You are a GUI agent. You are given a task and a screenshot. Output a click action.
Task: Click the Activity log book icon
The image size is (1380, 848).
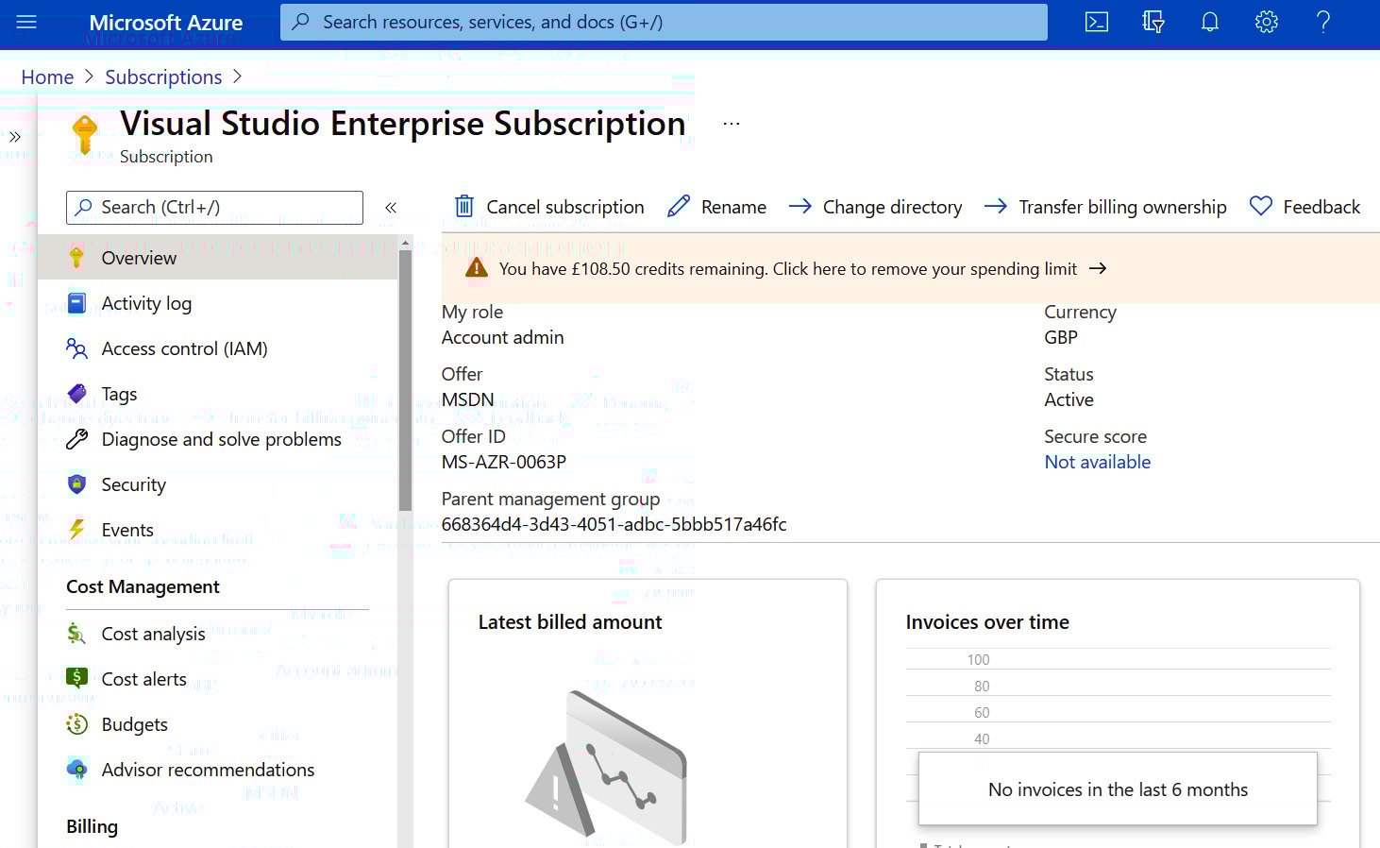coord(77,303)
